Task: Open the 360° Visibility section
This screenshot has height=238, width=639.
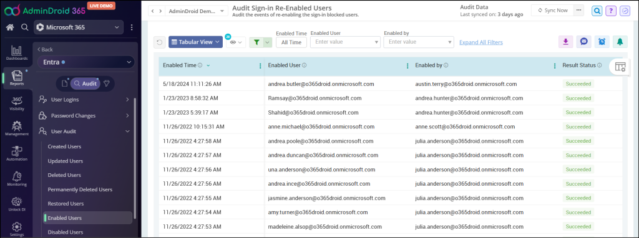Action: (17, 104)
